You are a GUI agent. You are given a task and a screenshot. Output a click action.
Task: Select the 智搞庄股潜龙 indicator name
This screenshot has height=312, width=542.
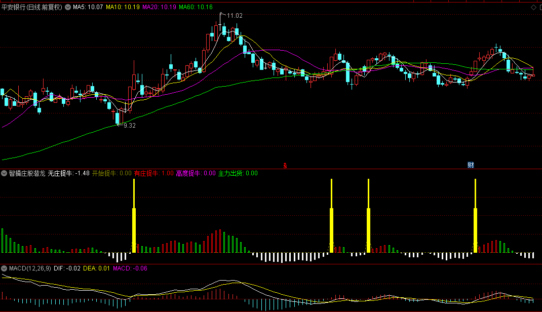click(27, 173)
